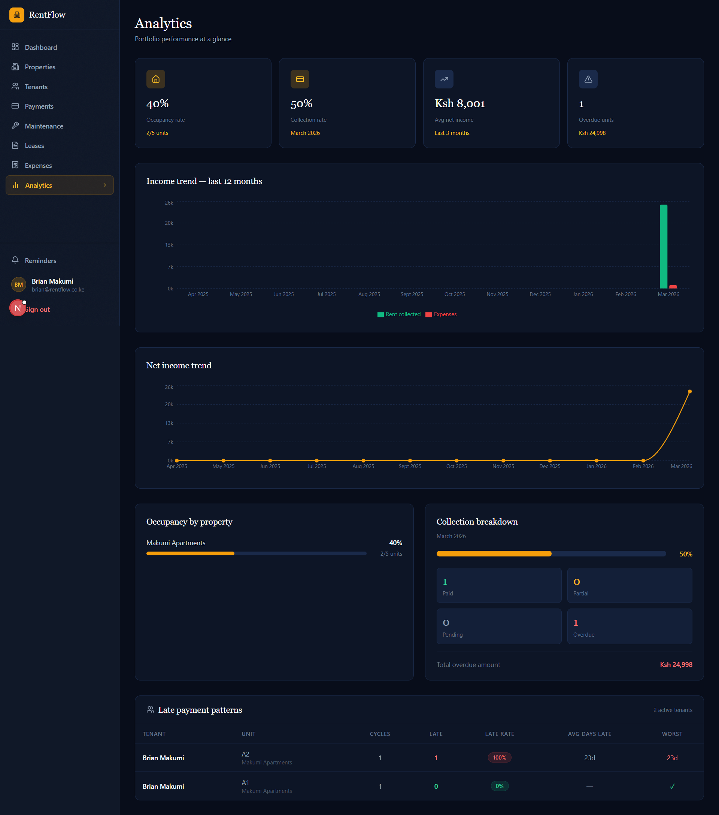Click the Paid count card
Viewport: 719px width, 815px height.
pos(499,585)
